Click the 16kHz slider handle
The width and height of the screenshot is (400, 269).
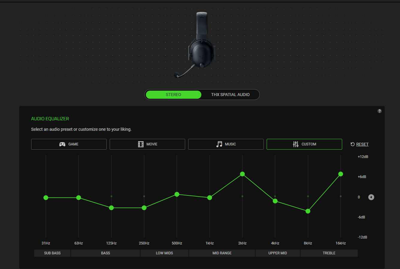[x=341, y=174]
